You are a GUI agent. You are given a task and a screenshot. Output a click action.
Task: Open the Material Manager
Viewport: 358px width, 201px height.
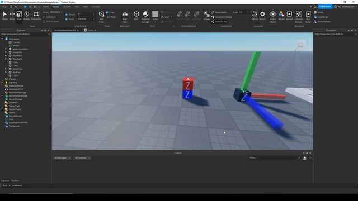[145, 17]
